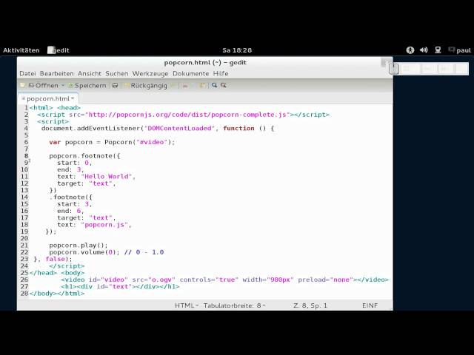Paste using the clipboard toolbar icon
The width and height of the screenshot is (474, 355).
(x=203, y=86)
